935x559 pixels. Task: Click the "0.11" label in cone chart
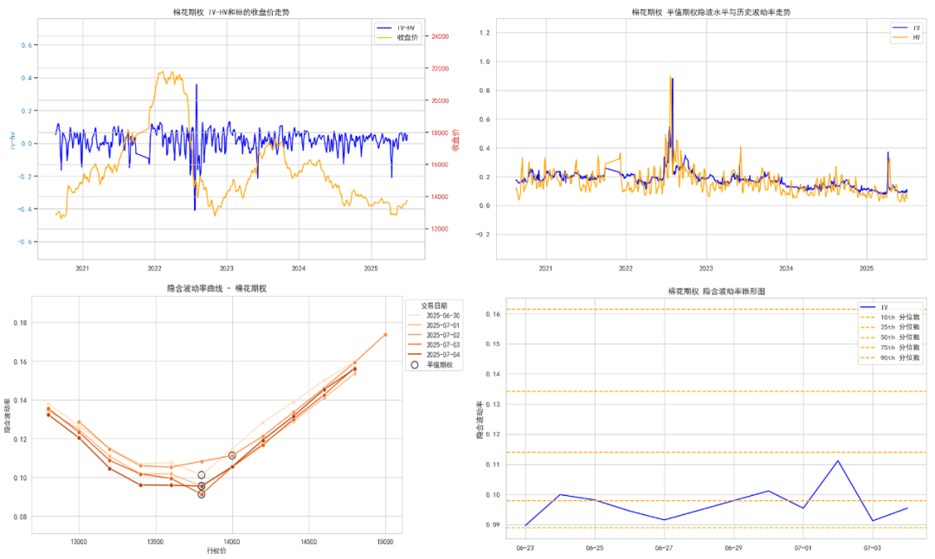493,464
